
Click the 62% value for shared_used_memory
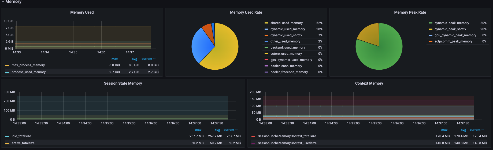point(319,23)
